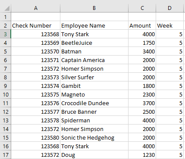Select cell with check number 123575

[x=36, y=94]
